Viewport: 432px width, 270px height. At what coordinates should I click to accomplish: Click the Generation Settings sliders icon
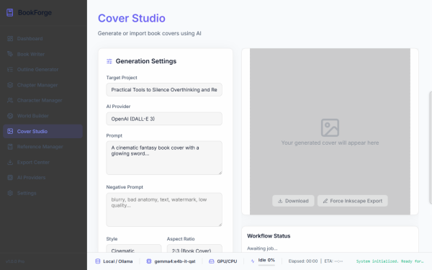pos(109,61)
